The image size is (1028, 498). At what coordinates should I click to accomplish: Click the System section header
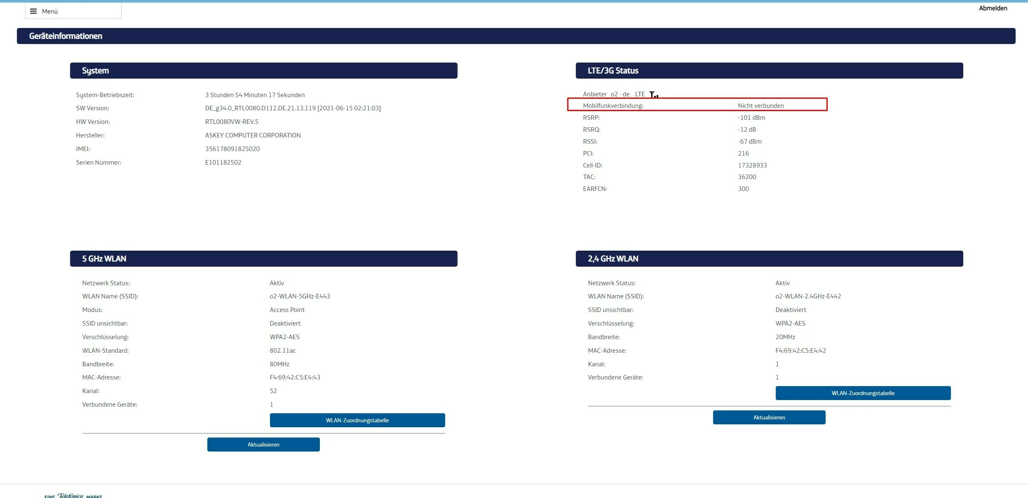pyautogui.click(x=95, y=71)
